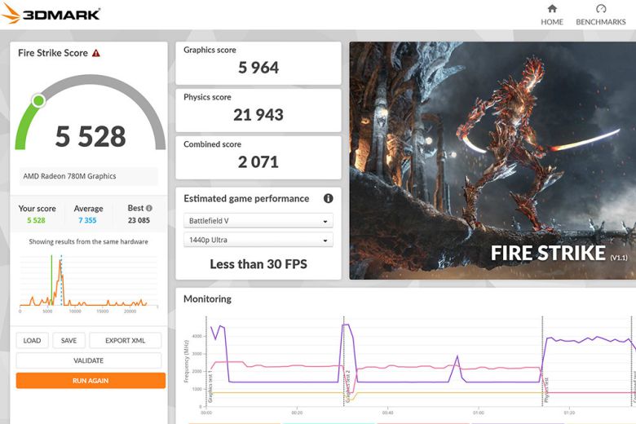Click the Average score value 7 355
Image resolution: width=636 pixels, height=424 pixels.
(x=87, y=220)
